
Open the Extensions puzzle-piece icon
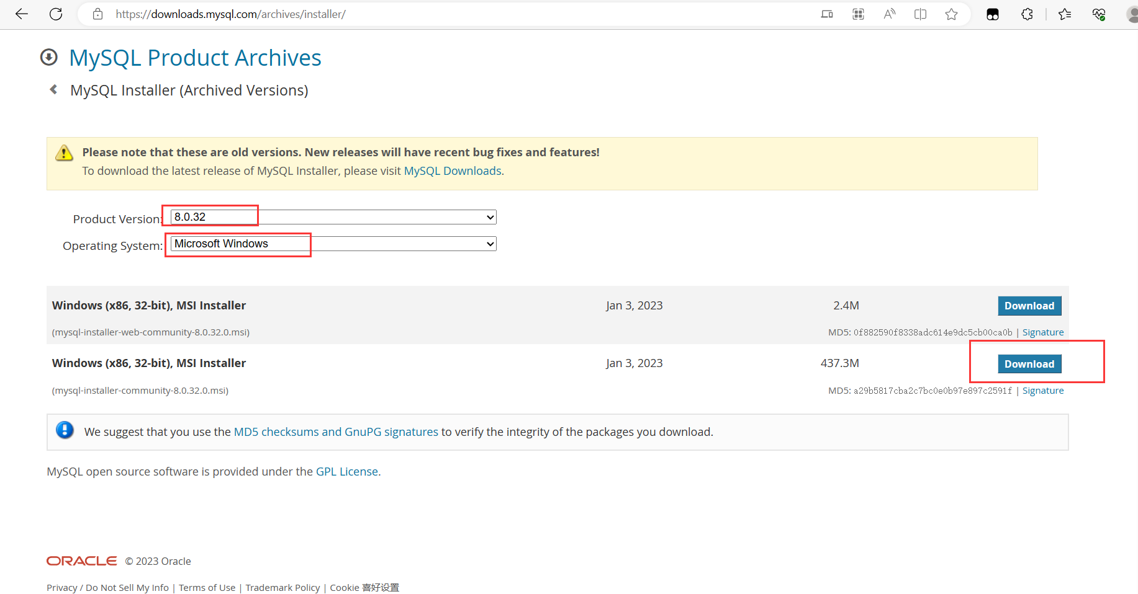click(x=1027, y=14)
